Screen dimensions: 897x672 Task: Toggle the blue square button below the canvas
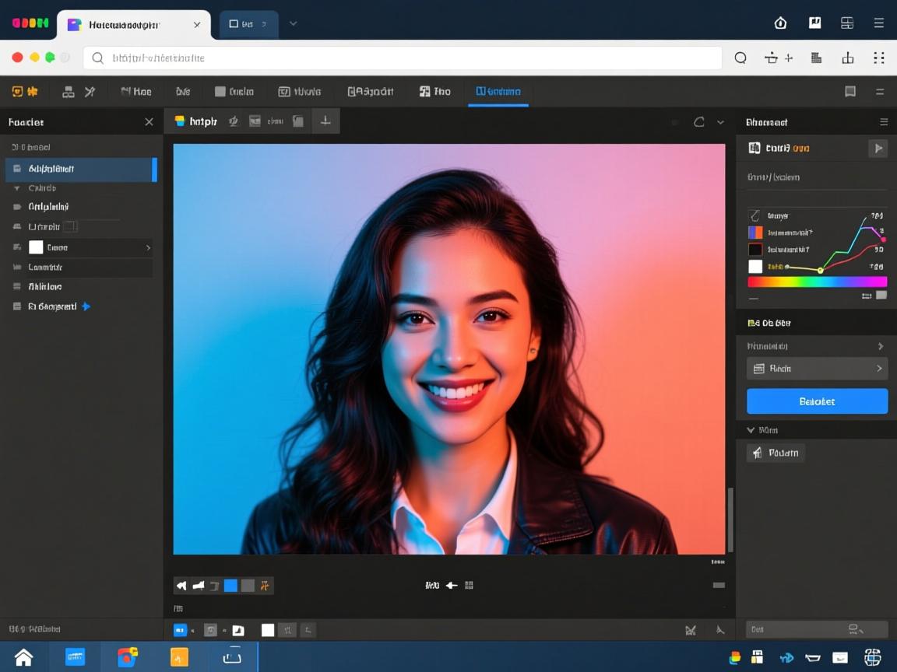pos(230,586)
